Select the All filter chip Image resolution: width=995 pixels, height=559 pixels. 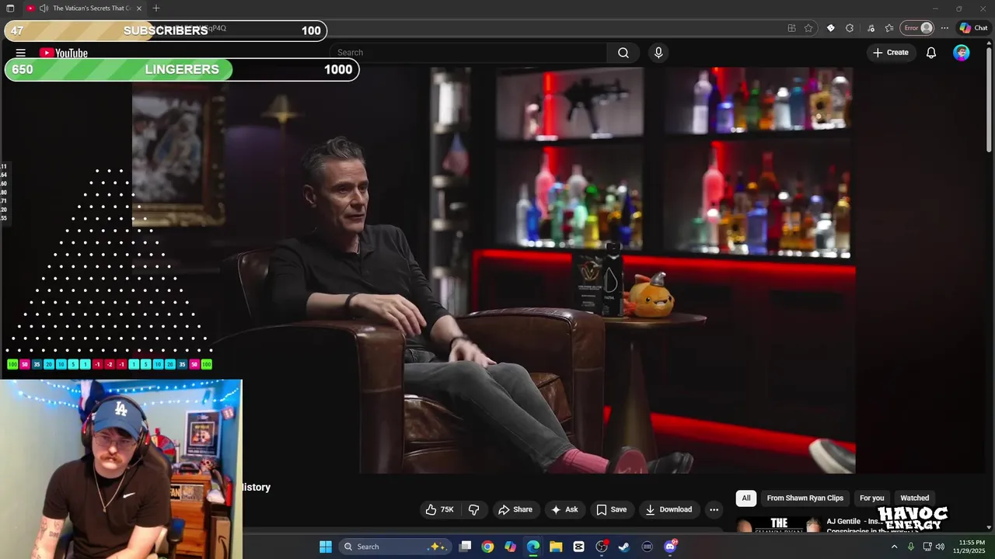(746, 498)
